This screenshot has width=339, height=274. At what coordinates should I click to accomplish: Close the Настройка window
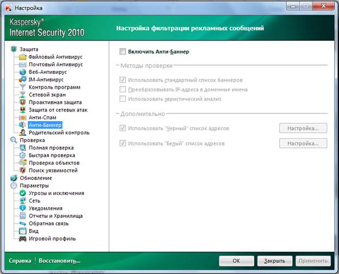323,6
